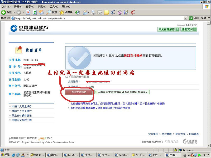Open the 收藏 menu
The height and width of the screenshot is (158, 211).
(42, 6)
